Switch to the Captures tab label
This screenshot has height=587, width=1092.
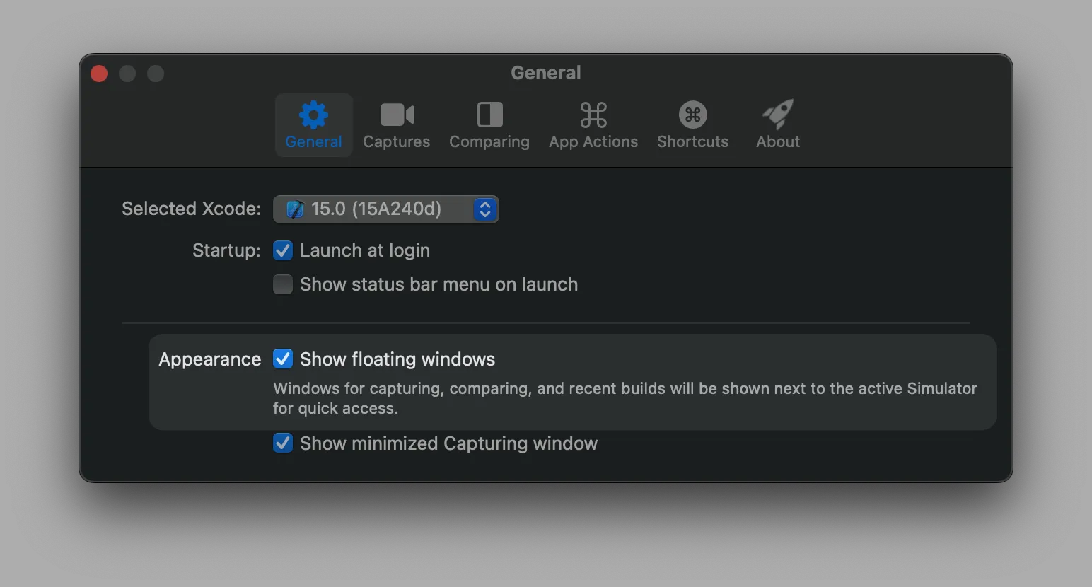click(397, 141)
